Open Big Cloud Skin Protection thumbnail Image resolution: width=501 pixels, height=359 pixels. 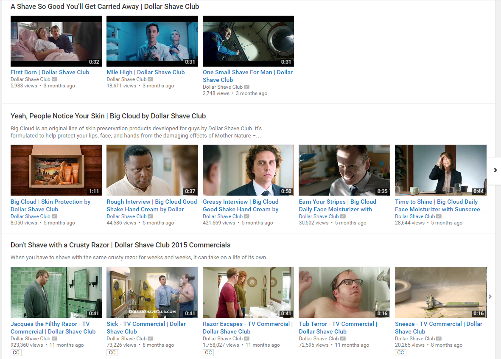click(x=56, y=170)
